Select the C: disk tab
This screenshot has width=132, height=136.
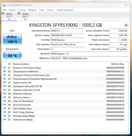point(9,16)
